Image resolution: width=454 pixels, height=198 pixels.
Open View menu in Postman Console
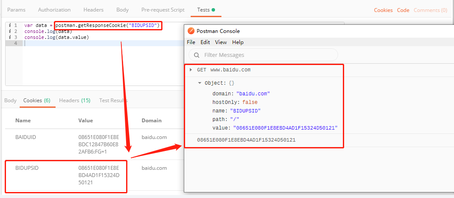click(221, 42)
